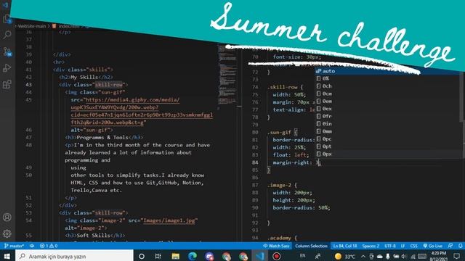Select '0ch' autocomplete suggestion
The height and width of the screenshot is (261, 465).
[x=389, y=86]
